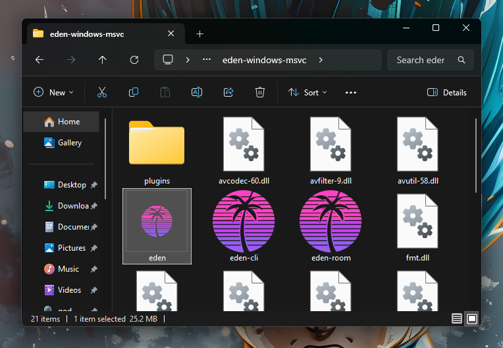
Task: Click the file list vertical scrollbar
Action: click(476, 155)
